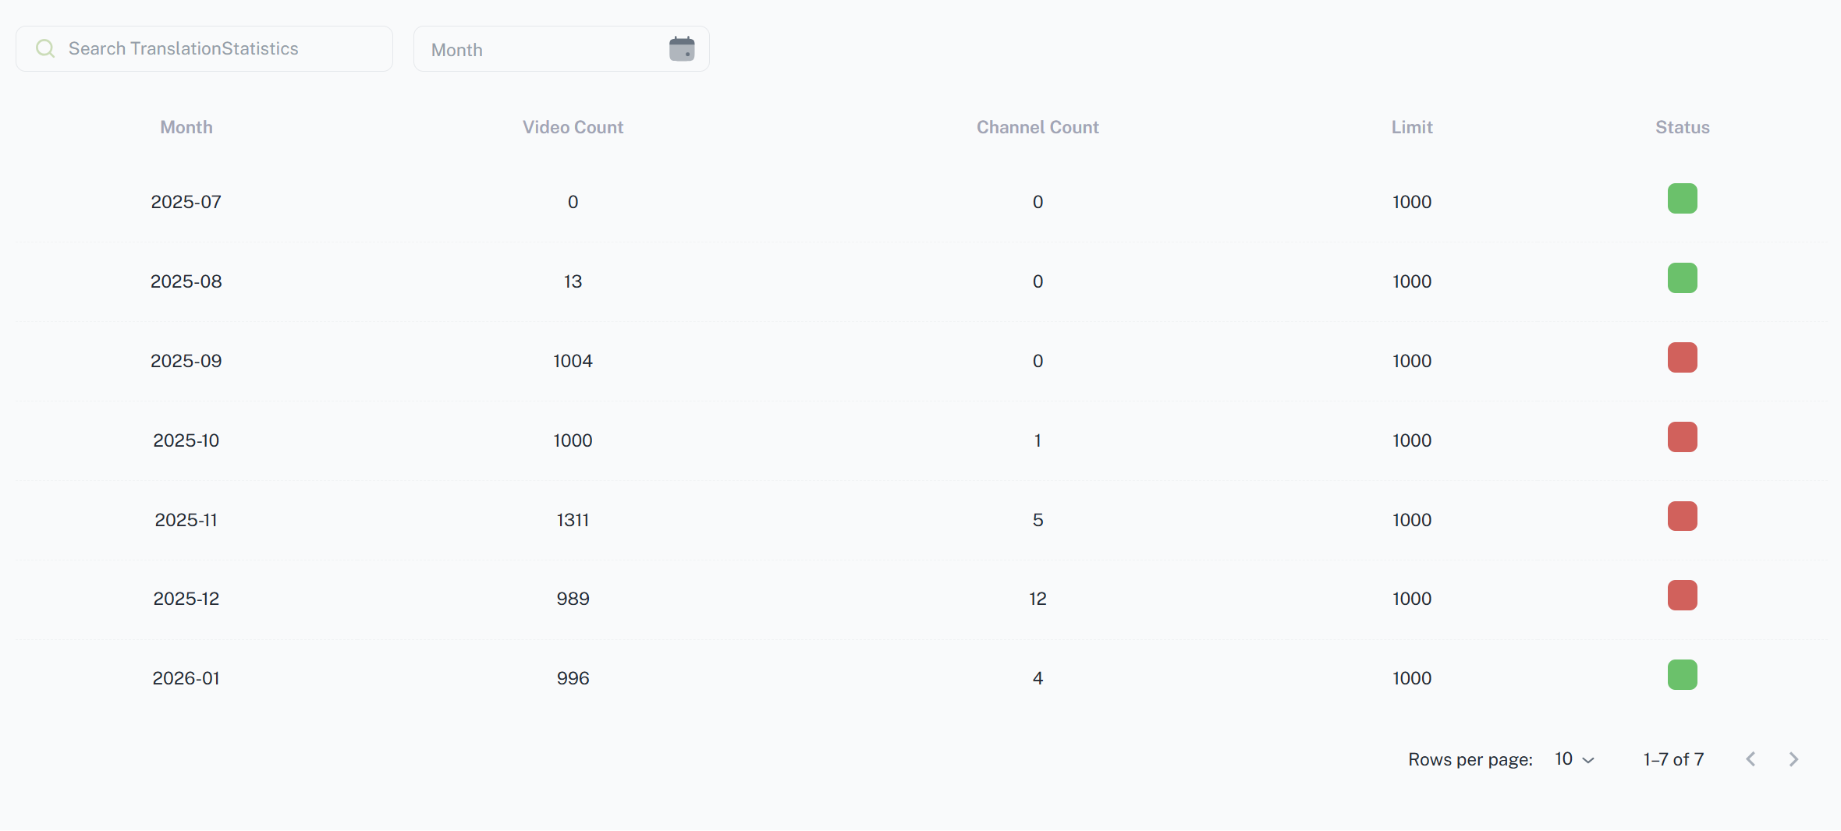Click the search magnifier icon
The width and height of the screenshot is (1841, 831).
(x=45, y=48)
